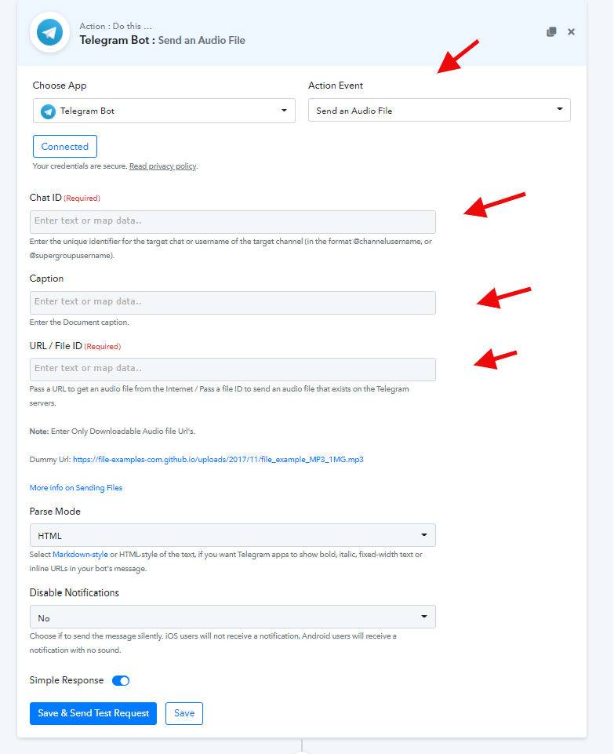Open the Read privacy policy link
614x754 pixels.
point(163,166)
